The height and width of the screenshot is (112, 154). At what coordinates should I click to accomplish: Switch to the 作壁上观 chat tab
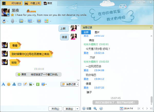click(x=33, y=3)
